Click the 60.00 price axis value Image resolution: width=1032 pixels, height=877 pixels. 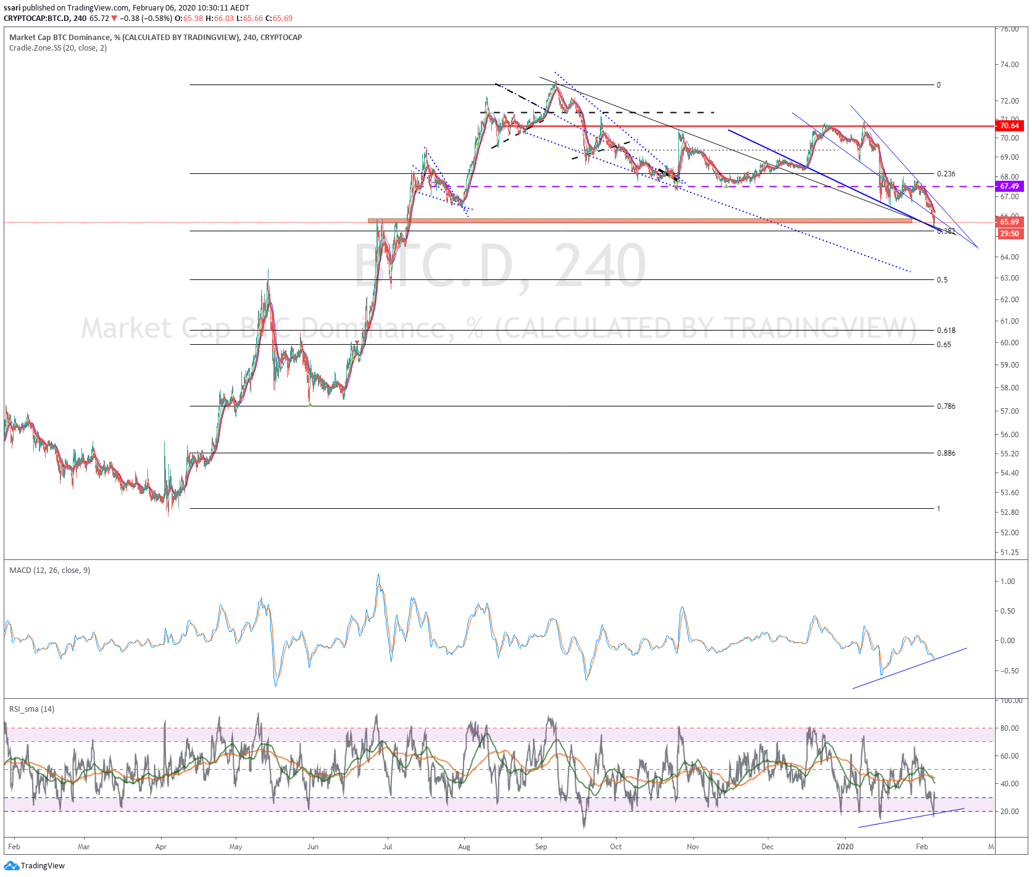tap(1010, 343)
